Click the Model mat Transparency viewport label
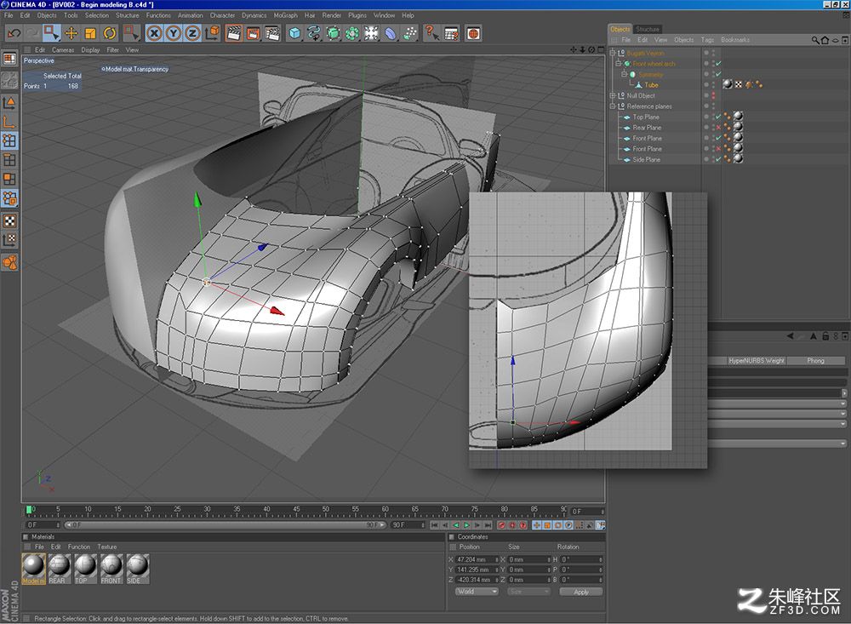This screenshot has height=624, width=851. tap(135, 69)
